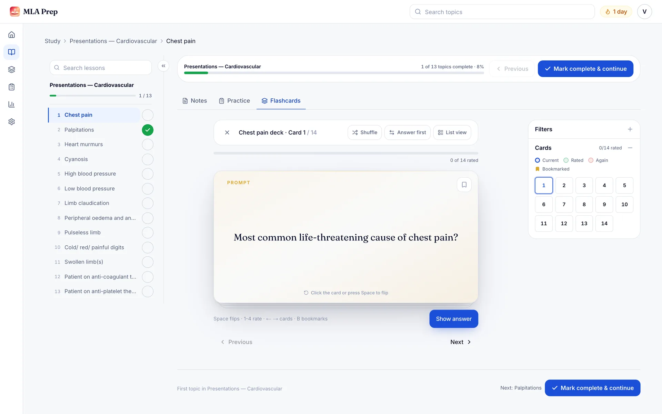This screenshot has width=662, height=414.
Task: Open the Study book icon in sidebar
Action: (11, 52)
